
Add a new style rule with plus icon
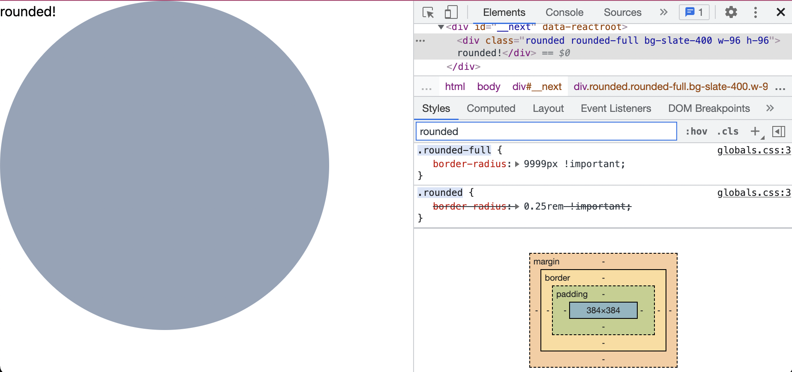[x=756, y=132]
